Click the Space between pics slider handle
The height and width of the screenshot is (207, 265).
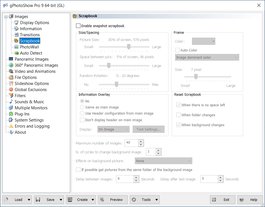click(109, 66)
